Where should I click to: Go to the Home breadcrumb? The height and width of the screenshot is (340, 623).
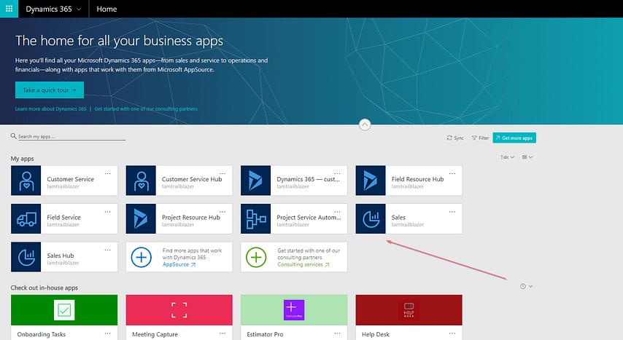click(107, 9)
